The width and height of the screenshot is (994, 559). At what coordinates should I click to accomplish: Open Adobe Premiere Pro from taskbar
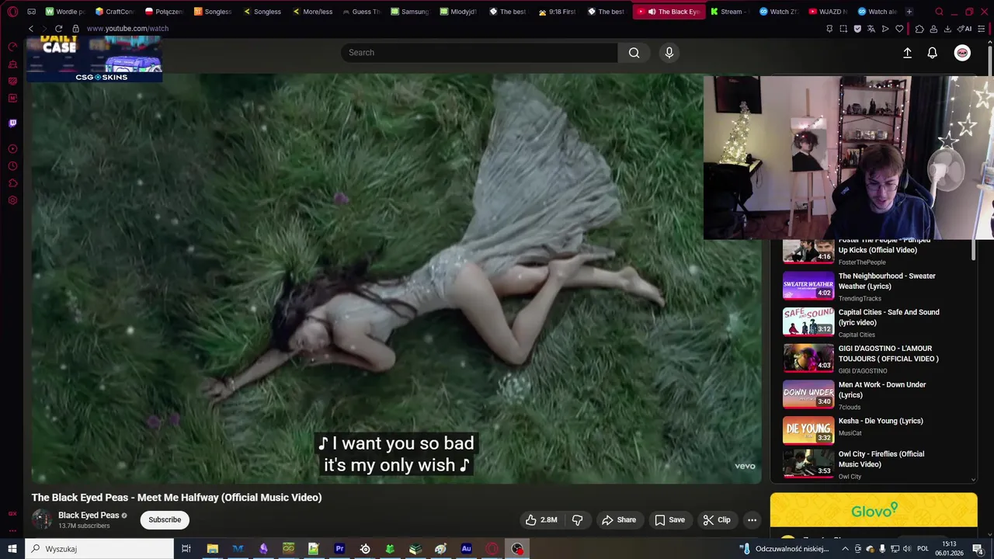tap(339, 549)
